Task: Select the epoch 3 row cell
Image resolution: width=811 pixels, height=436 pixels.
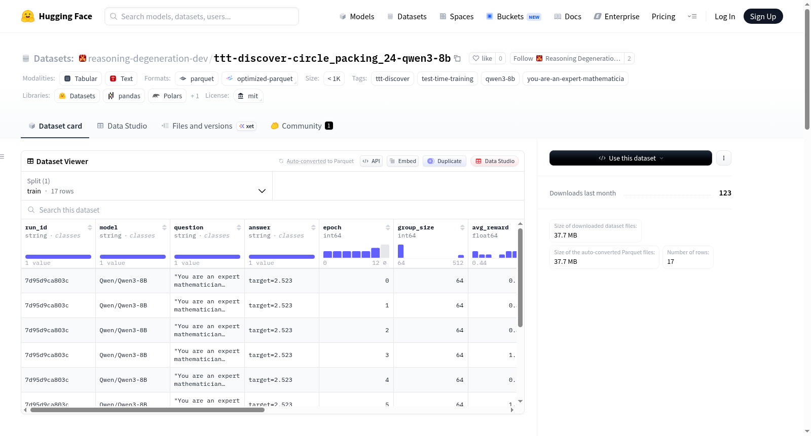Action: (x=356, y=355)
